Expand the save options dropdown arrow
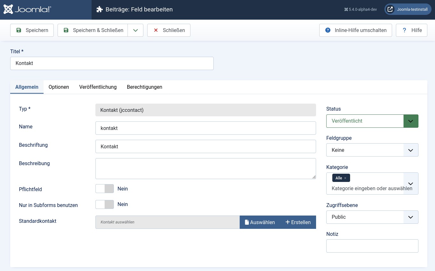435x271 pixels. (x=135, y=30)
